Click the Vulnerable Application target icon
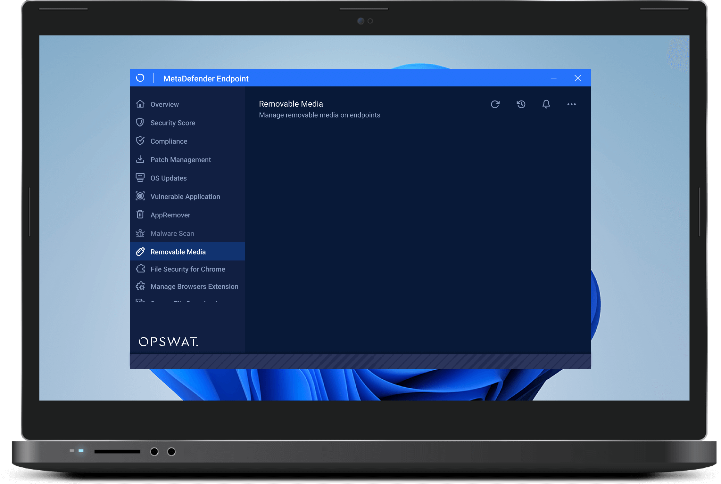The image size is (721, 484). pos(140,196)
